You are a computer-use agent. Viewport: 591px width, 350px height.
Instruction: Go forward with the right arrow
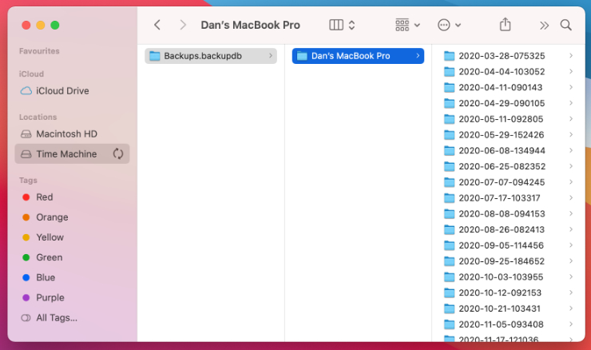(x=183, y=26)
